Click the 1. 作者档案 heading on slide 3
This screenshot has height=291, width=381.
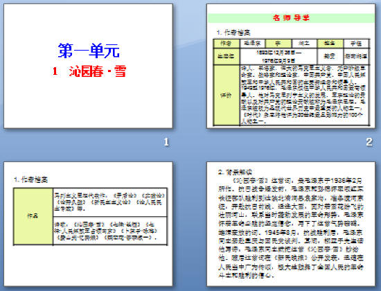[x=31, y=179]
